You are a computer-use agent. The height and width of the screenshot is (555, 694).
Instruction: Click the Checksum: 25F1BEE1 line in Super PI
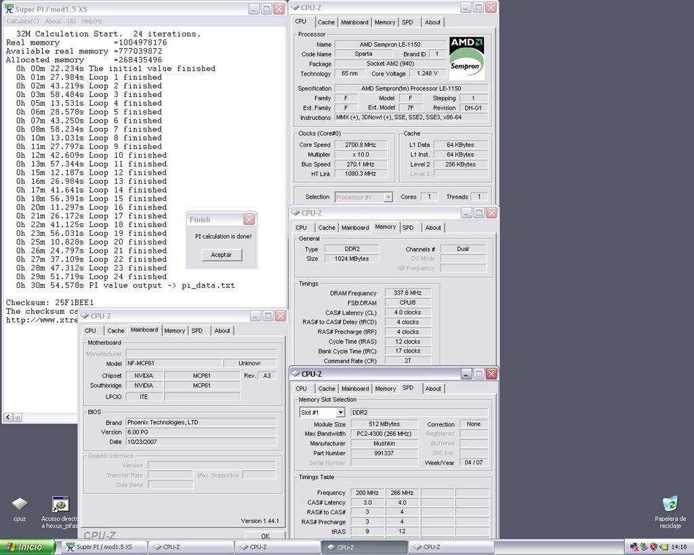tap(49, 303)
